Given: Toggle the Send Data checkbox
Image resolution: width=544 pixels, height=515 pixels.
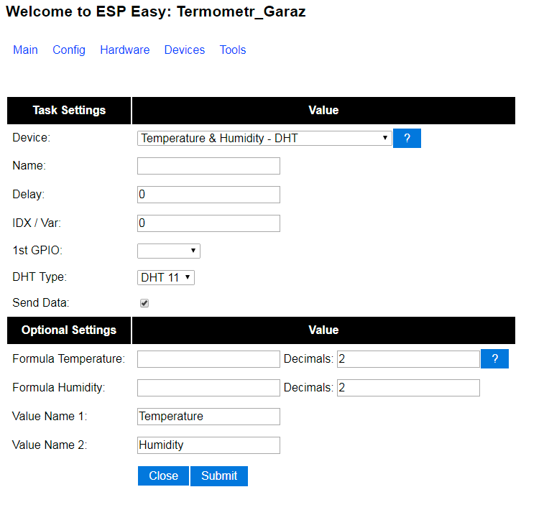Looking at the screenshot, I should tap(144, 304).
